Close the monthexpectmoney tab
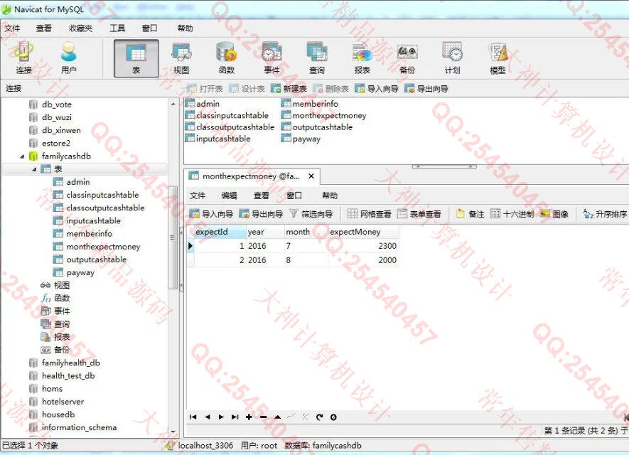The image size is (629, 455). pos(311,176)
